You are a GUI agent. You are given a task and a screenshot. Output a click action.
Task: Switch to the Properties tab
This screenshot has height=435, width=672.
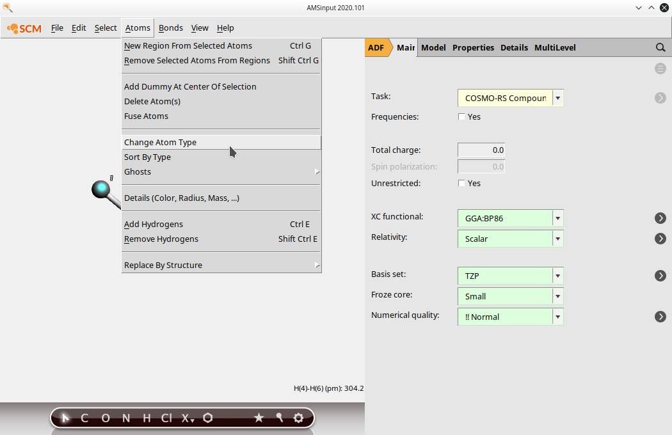tap(473, 47)
